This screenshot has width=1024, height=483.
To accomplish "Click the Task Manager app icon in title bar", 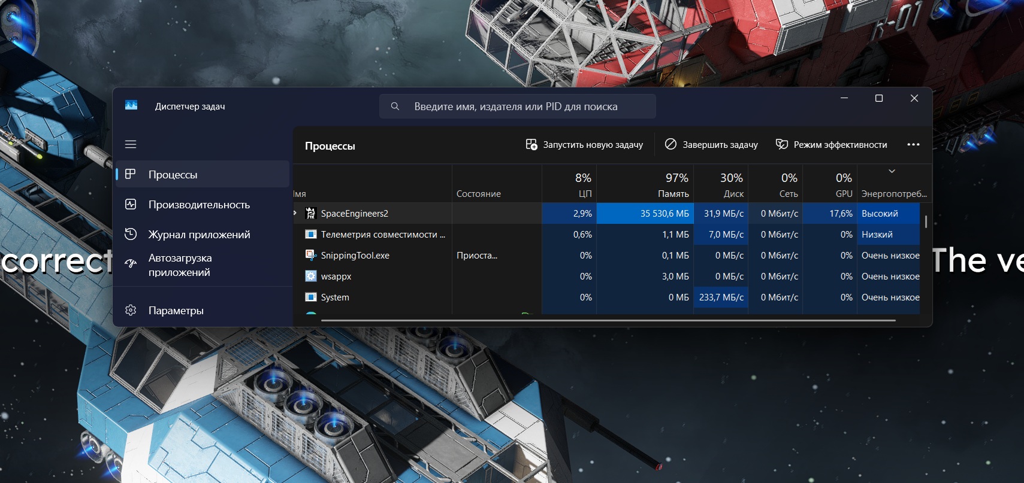I will tap(131, 106).
